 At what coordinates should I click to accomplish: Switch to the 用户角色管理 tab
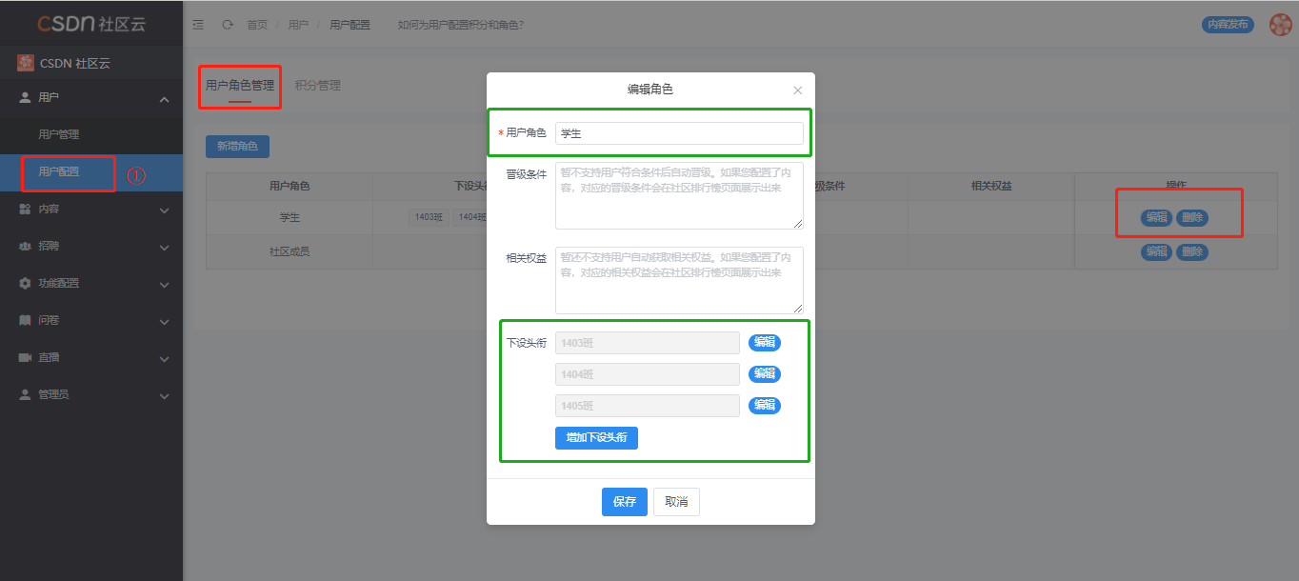(240, 86)
